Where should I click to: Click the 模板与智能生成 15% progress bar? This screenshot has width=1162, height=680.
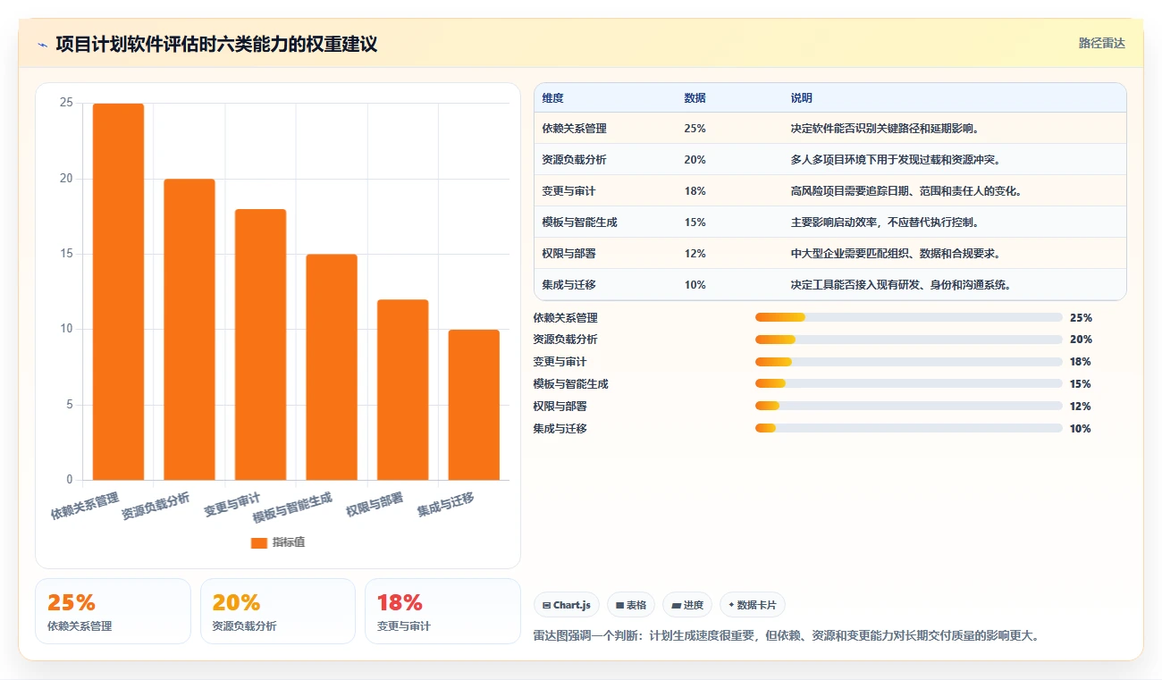tap(909, 384)
